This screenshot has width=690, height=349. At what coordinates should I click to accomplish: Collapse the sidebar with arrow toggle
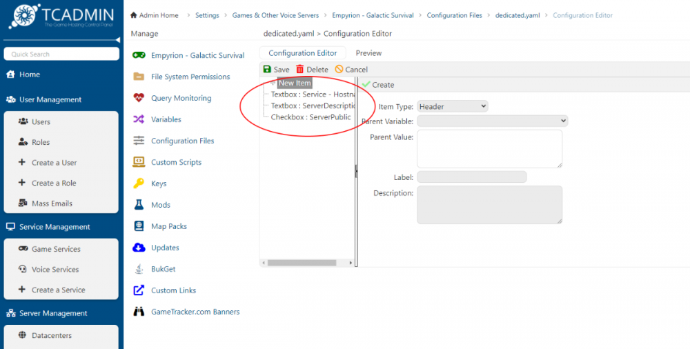pyautogui.click(x=117, y=40)
